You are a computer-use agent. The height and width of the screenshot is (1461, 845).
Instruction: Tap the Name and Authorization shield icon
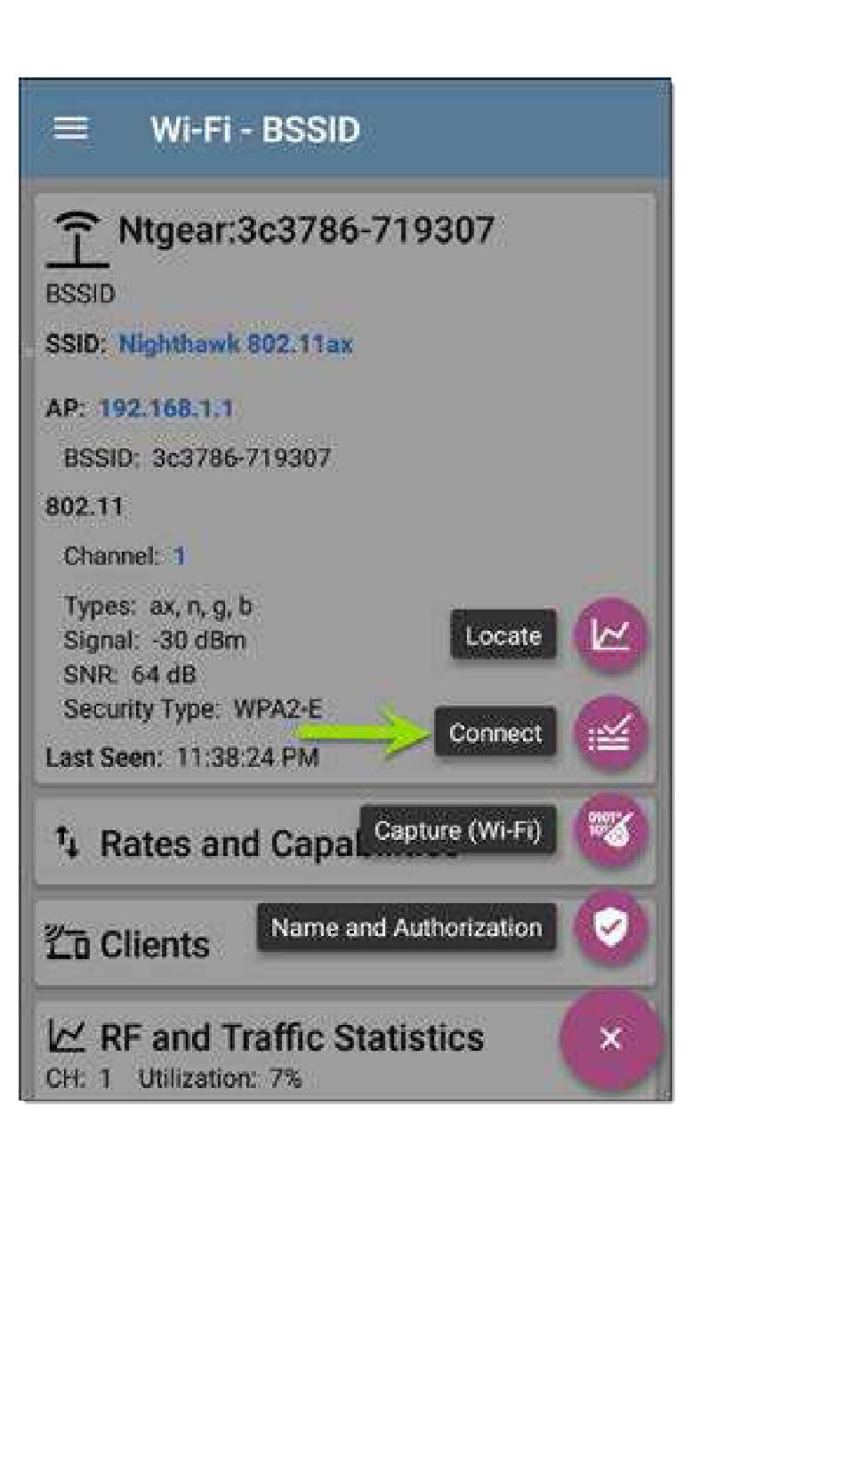coord(610,927)
